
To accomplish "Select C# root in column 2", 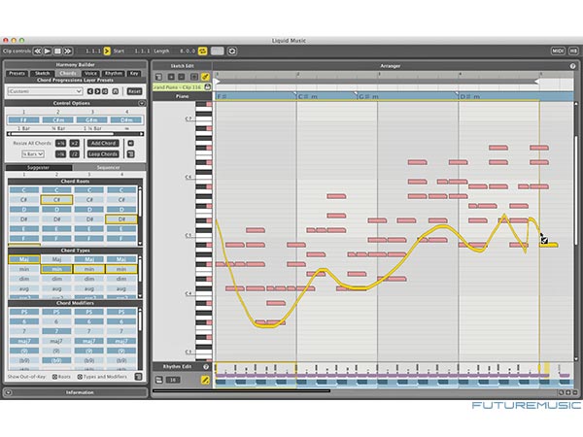I will coord(56,200).
